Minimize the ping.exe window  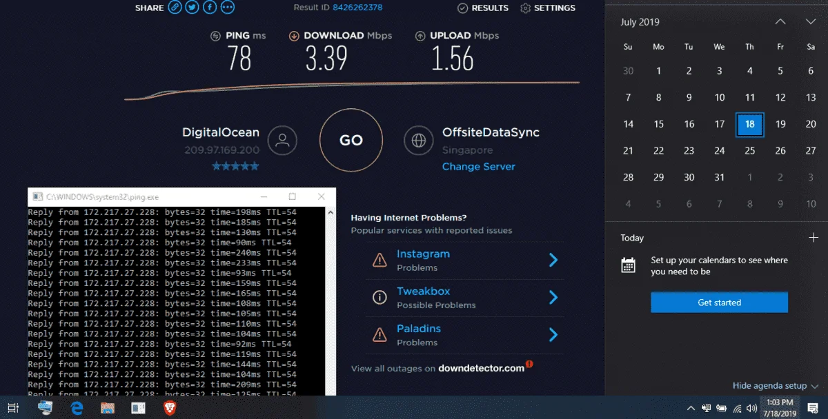coord(265,196)
